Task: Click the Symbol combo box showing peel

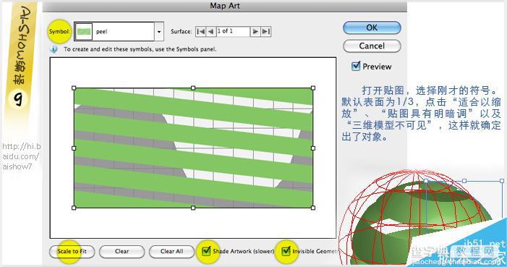Action: [119, 31]
